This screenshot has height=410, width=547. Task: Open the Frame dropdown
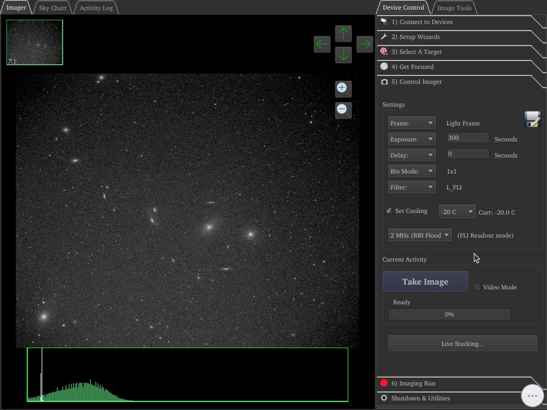412,123
